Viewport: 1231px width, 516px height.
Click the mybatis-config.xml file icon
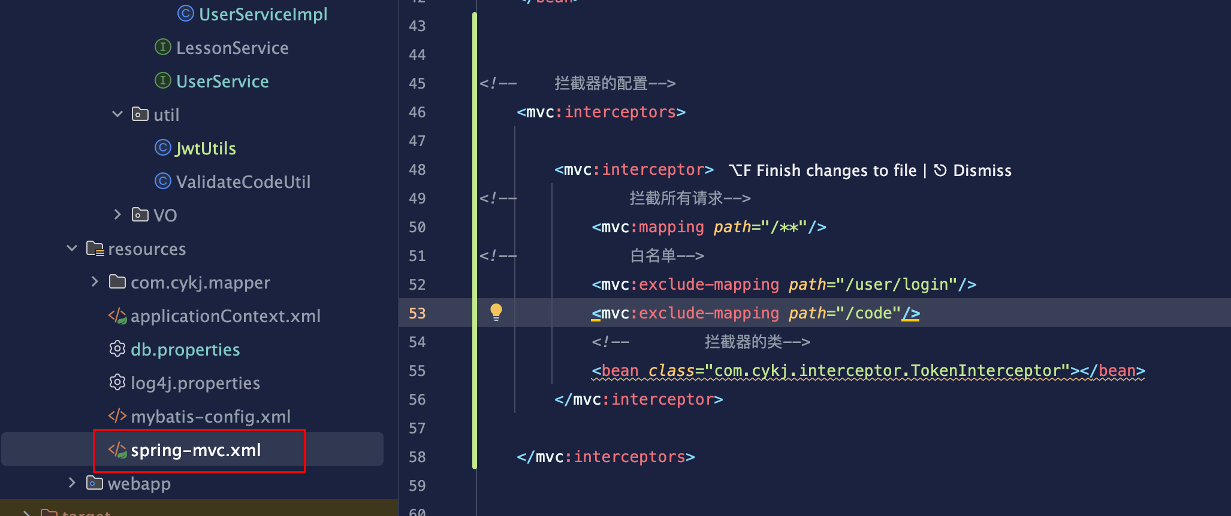[x=117, y=415]
